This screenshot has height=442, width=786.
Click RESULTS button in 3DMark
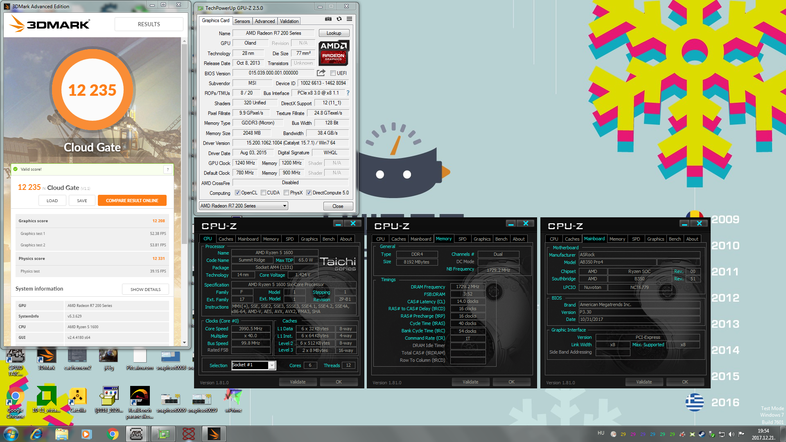click(x=149, y=24)
